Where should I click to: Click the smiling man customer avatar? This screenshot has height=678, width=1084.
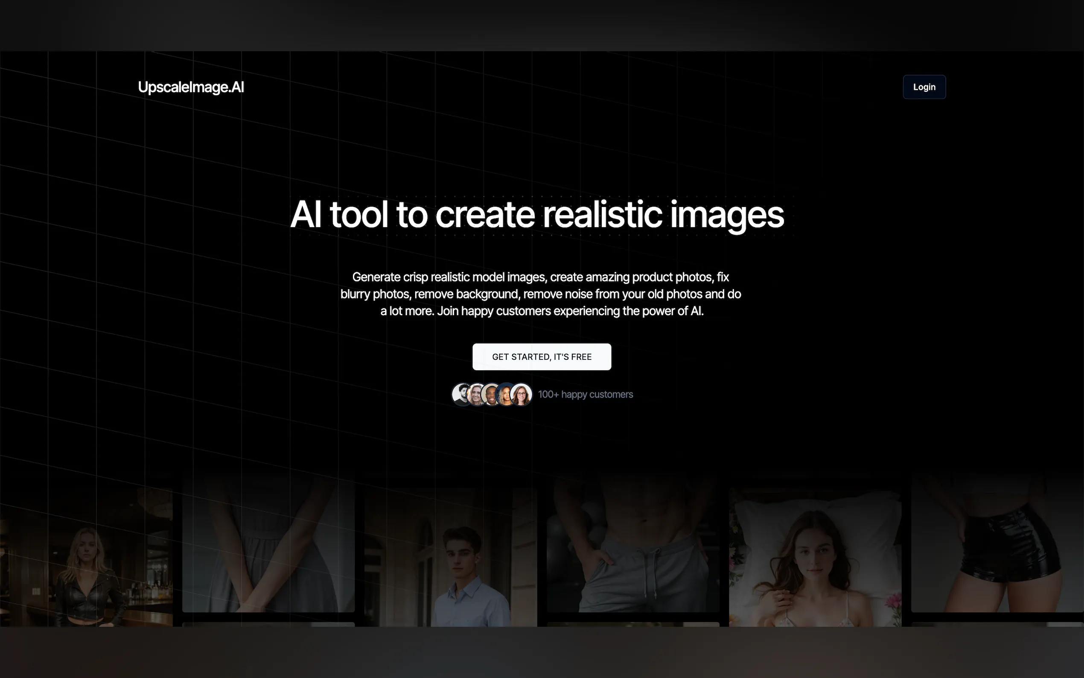[491, 394]
